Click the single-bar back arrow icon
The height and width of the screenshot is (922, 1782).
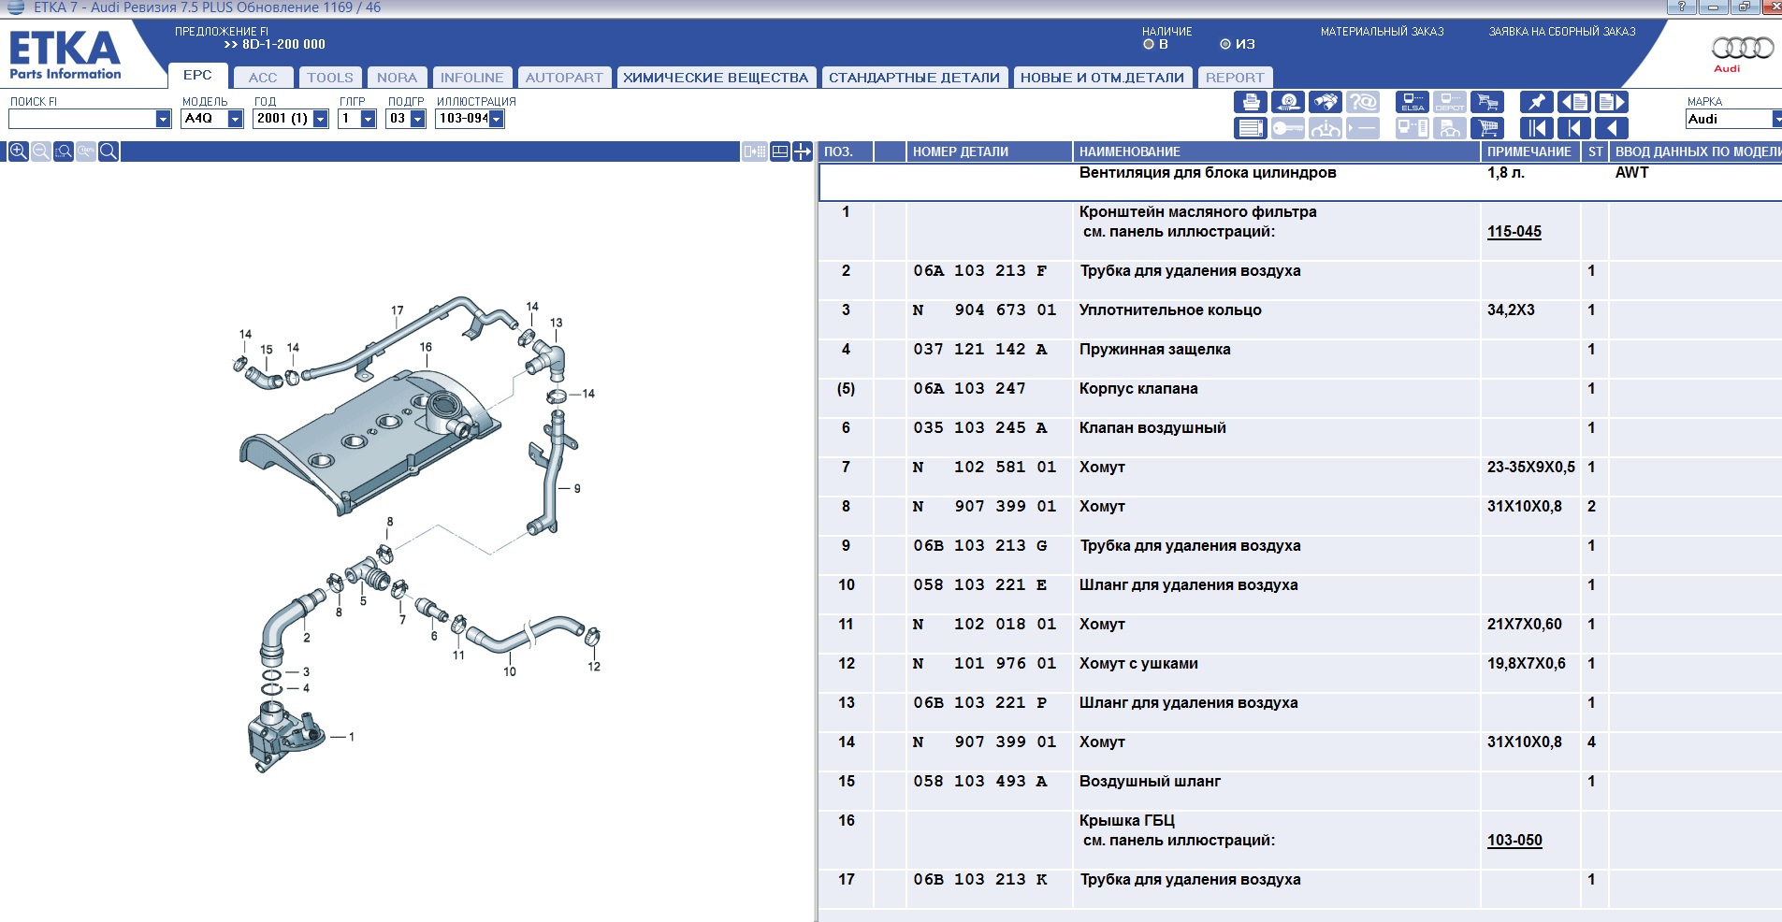1574,128
